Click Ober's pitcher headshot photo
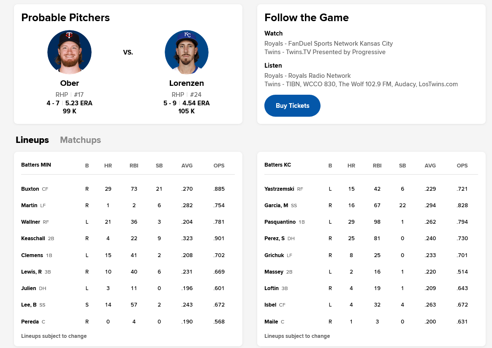Screen dimensions: 492x348 69,52
